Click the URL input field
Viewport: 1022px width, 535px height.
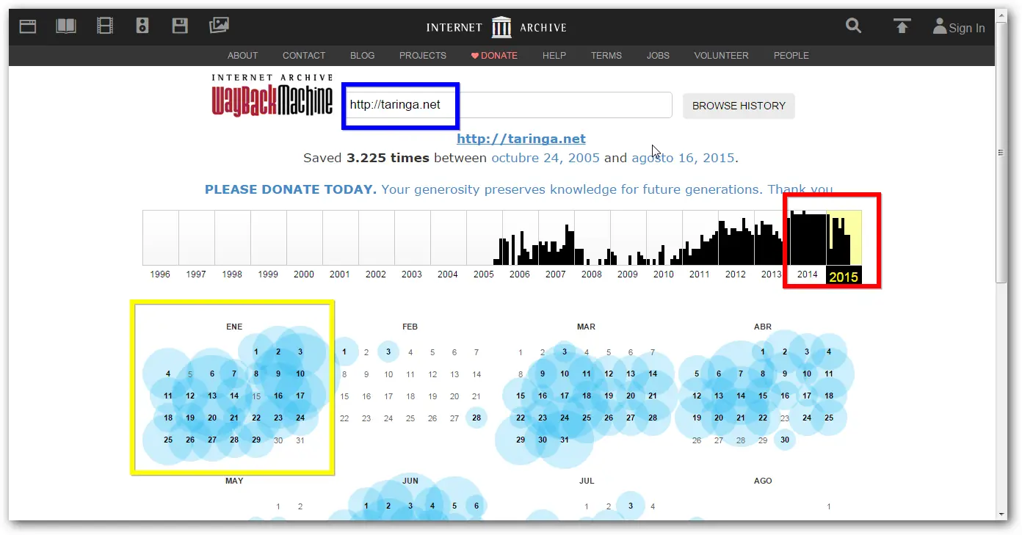(508, 105)
